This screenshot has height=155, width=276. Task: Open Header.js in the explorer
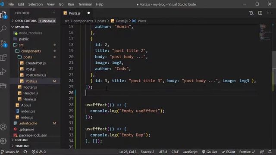[x=35, y=93]
